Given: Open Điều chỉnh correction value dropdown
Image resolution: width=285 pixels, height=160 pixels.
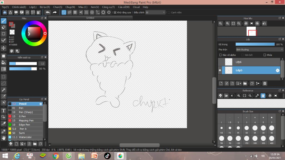Looking at the screenshot, I should point(155,12).
